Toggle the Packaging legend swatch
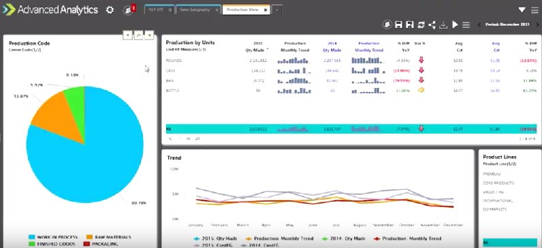The width and height of the screenshot is (542, 248). (x=86, y=244)
